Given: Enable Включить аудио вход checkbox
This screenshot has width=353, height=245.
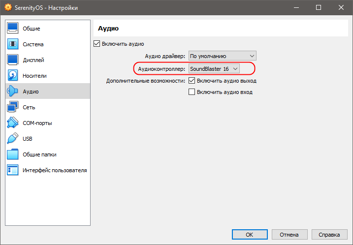Looking at the screenshot, I should [x=192, y=92].
